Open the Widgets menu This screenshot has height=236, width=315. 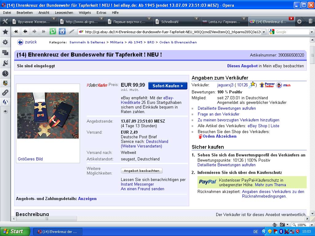tap(85, 13)
